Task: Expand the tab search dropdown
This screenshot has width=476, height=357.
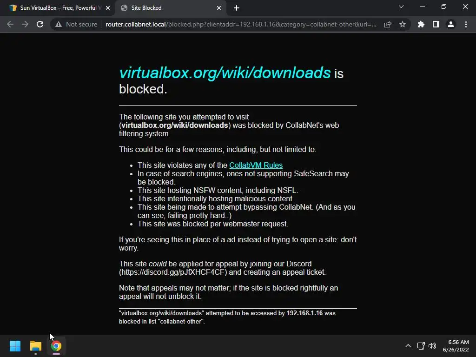Action: pyautogui.click(x=401, y=7)
